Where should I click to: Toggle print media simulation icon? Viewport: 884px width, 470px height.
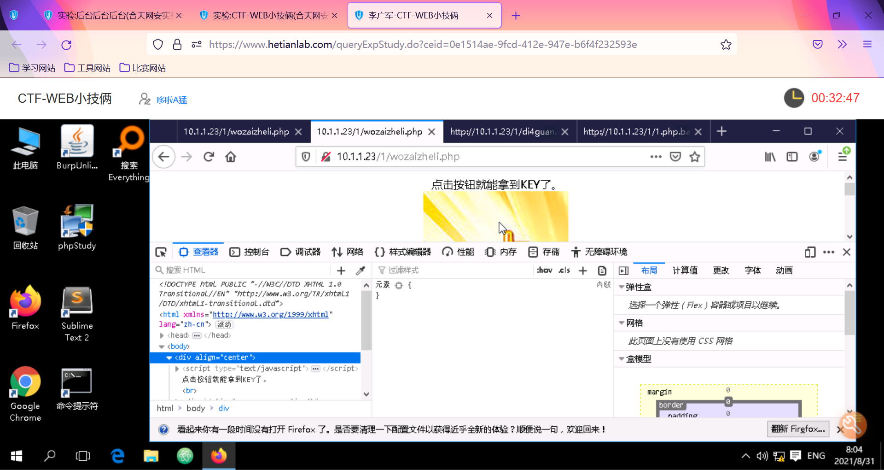[x=602, y=270]
